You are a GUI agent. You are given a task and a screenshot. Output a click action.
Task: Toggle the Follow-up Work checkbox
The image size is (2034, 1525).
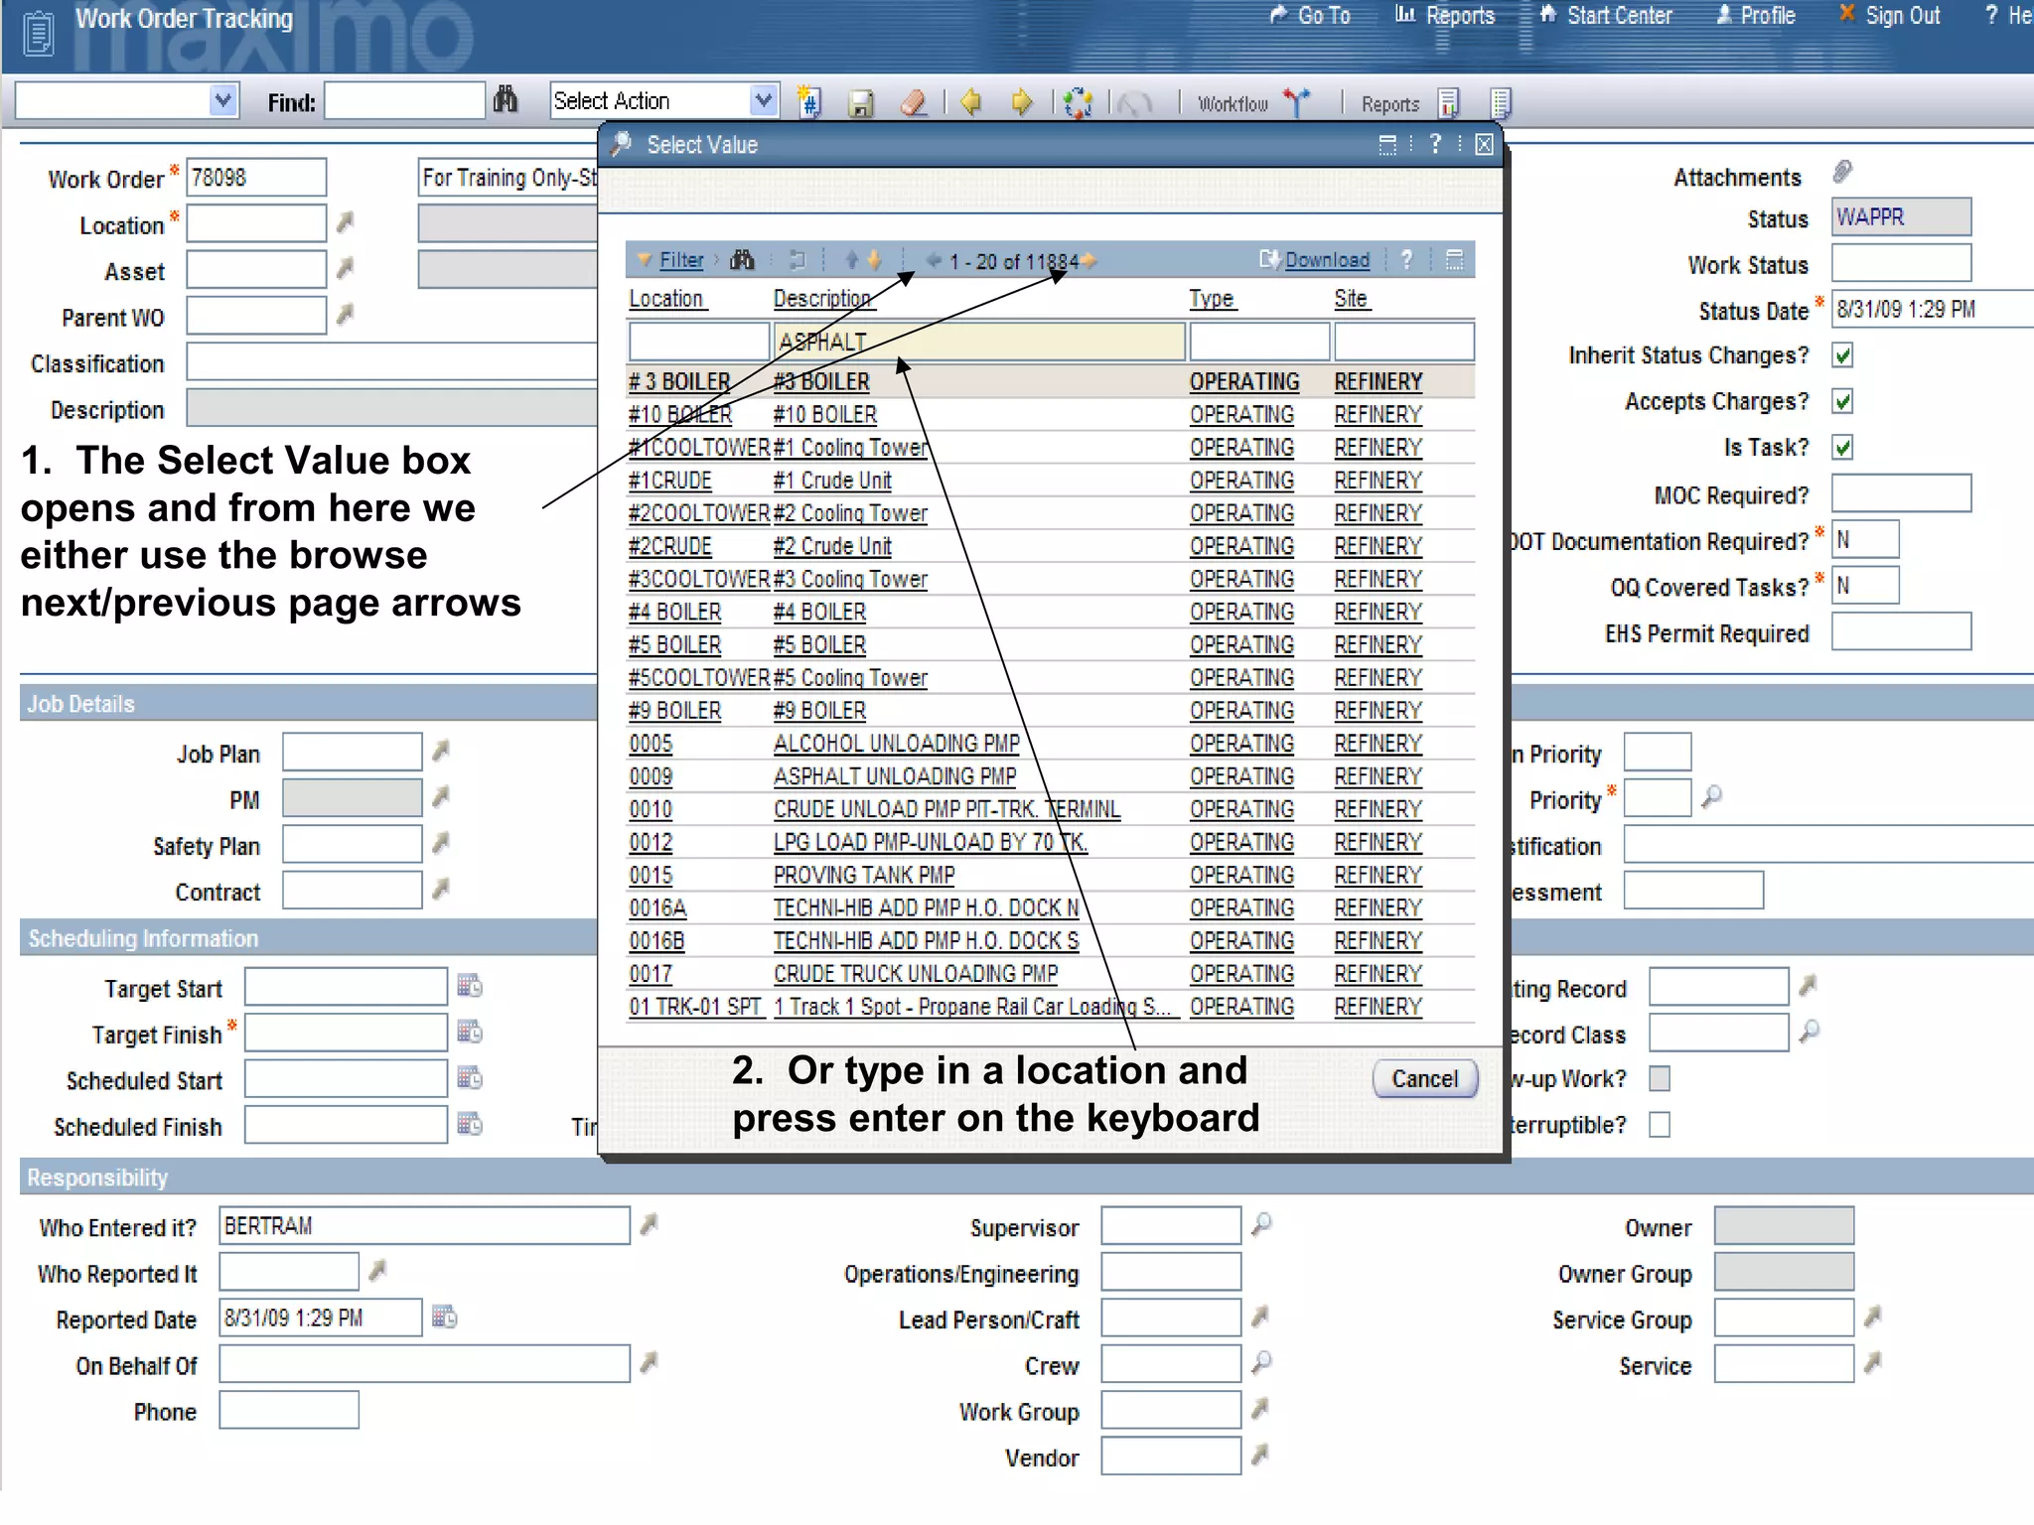click(1660, 1078)
